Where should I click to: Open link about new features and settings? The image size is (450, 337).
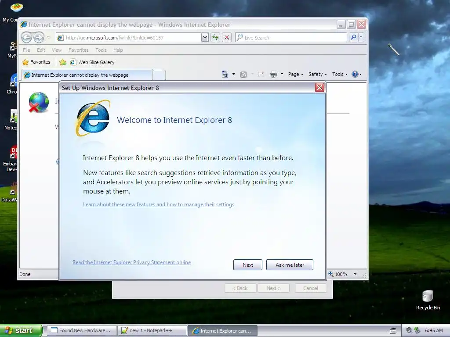tap(158, 204)
